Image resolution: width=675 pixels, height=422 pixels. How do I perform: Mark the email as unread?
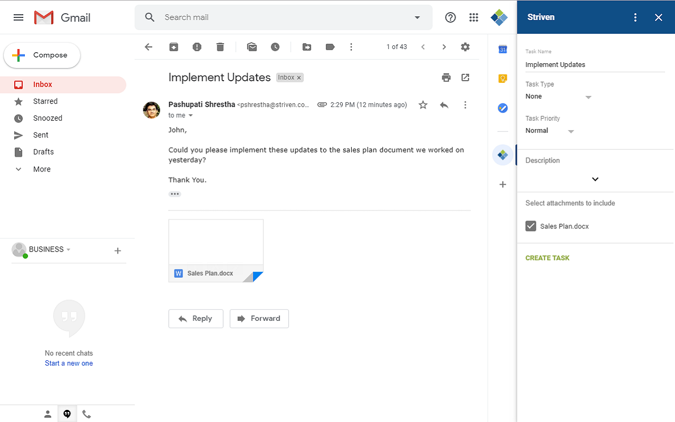tap(252, 47)
